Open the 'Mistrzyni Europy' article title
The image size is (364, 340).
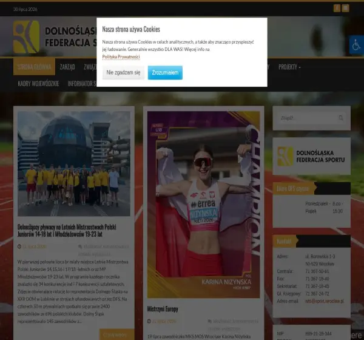click(163, 309)
